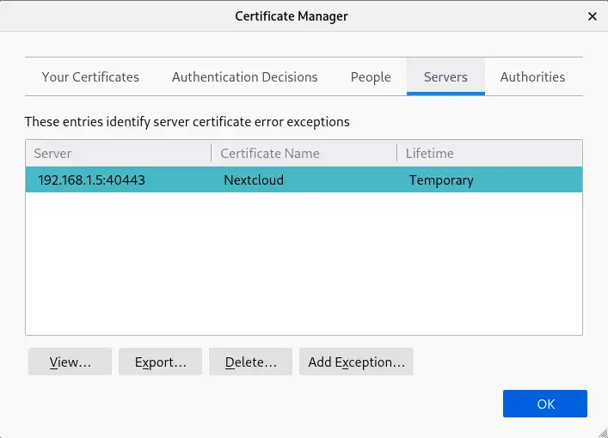Delete the selected server exception
This screenshot has width=608, height=438.
[x=250, y=362]
